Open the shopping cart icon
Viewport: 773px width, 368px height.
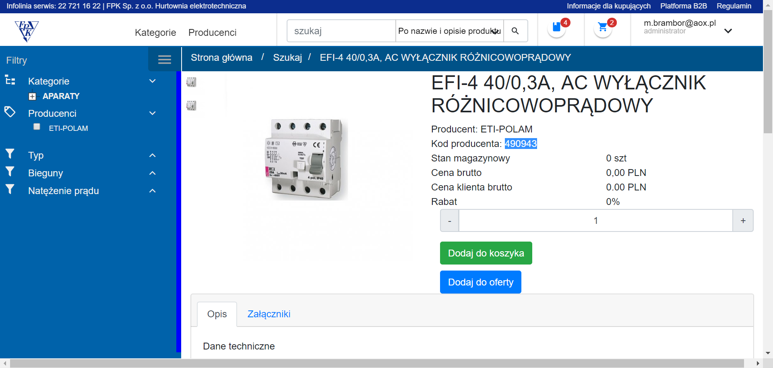point(603,27)
